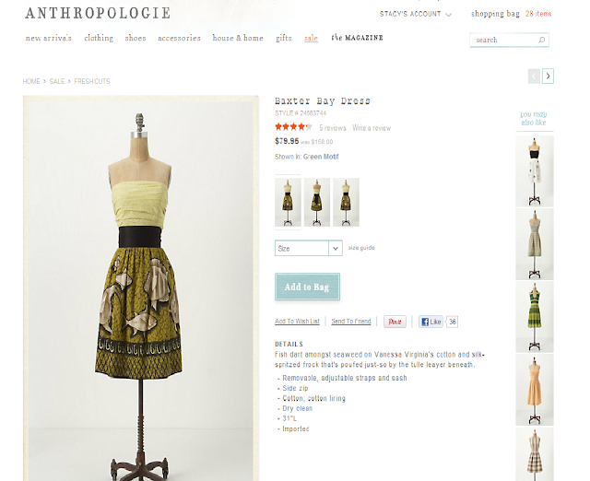Open the size guide link

(361, 248)
